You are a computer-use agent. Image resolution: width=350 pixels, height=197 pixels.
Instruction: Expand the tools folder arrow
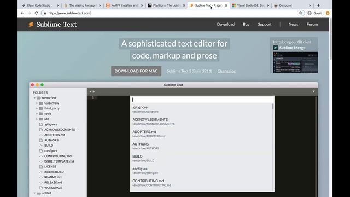click(37, 114)
